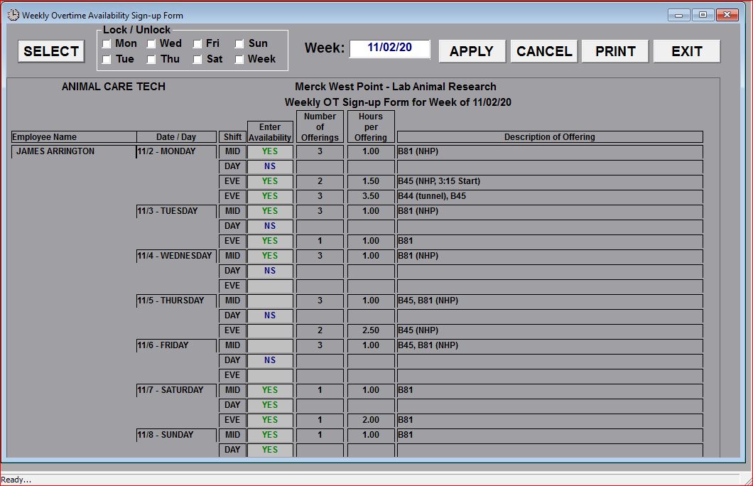Check the Fri lock checkbox
The height and width of the screenshot is (486, 753).
click(x=197, y=44)
